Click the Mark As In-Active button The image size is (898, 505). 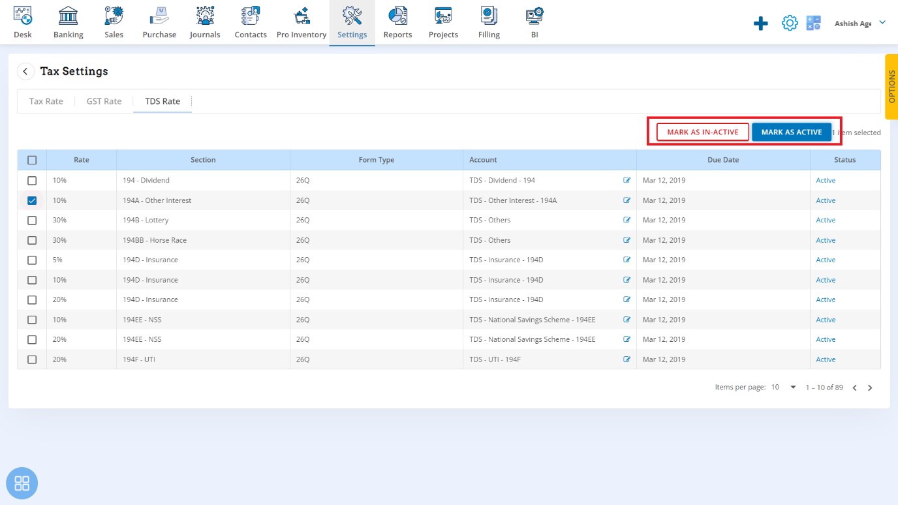click(x=703, y=132)
